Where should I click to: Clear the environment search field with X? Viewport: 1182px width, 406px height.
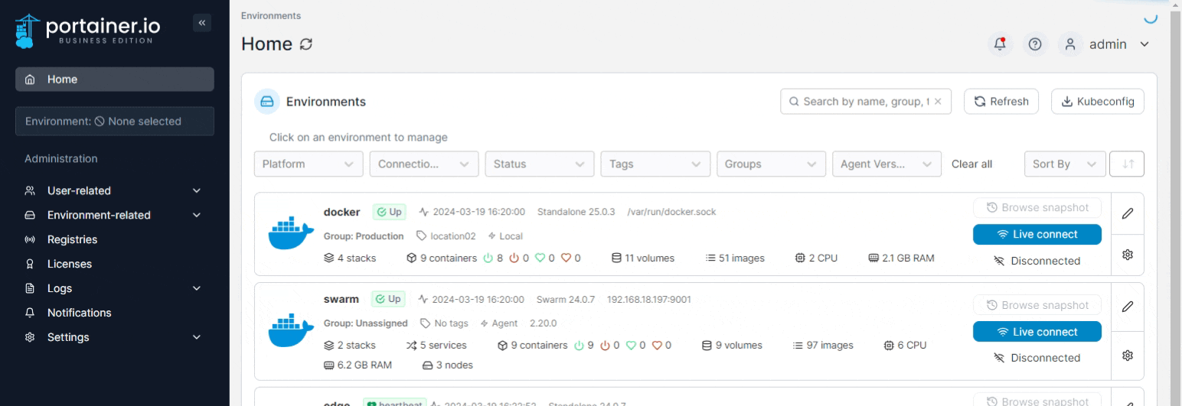point(938,102)
